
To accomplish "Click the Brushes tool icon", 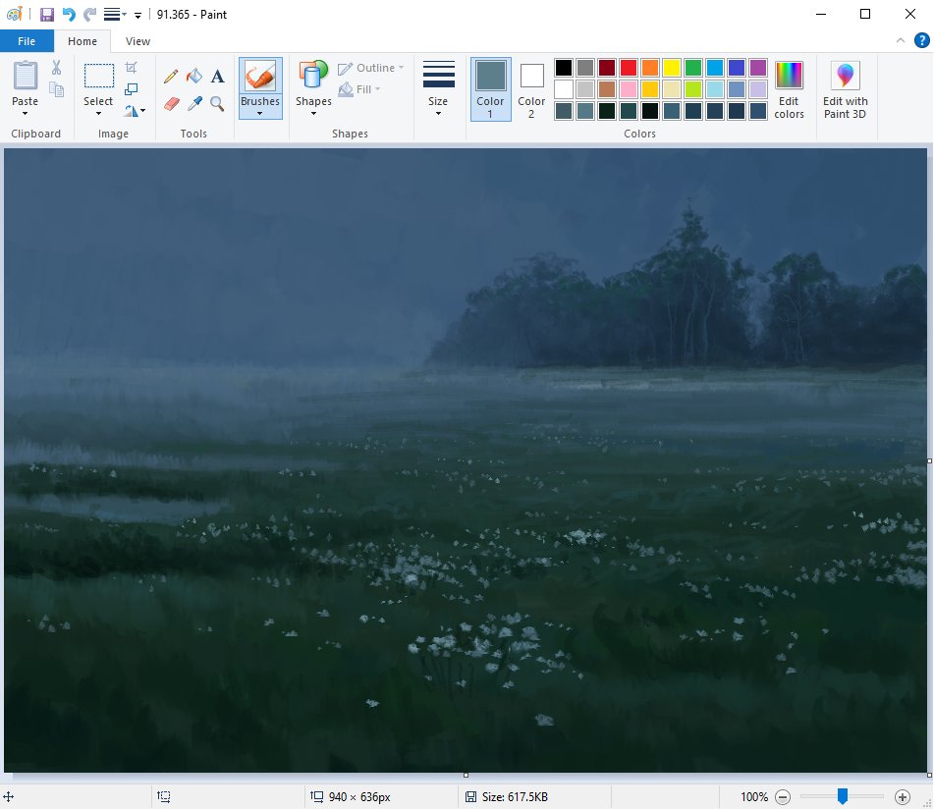I will point(260,76).
